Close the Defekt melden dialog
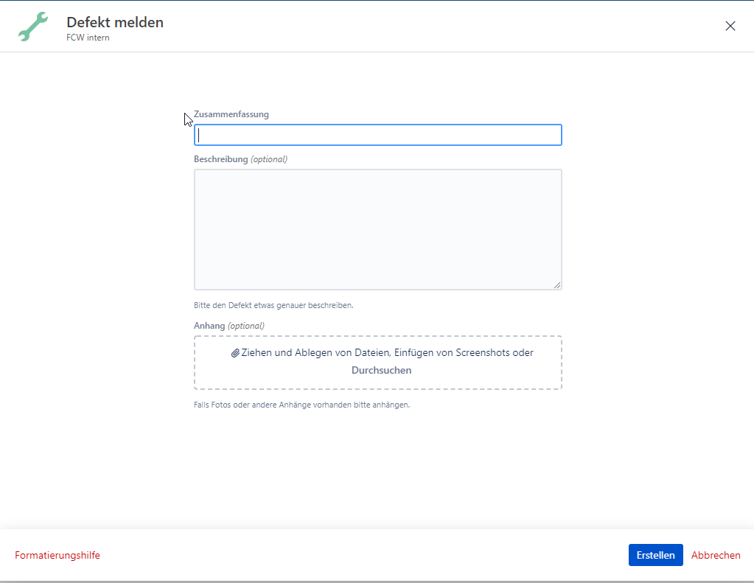The height and width of the screenshot is (583, 754). pos(730,26)
